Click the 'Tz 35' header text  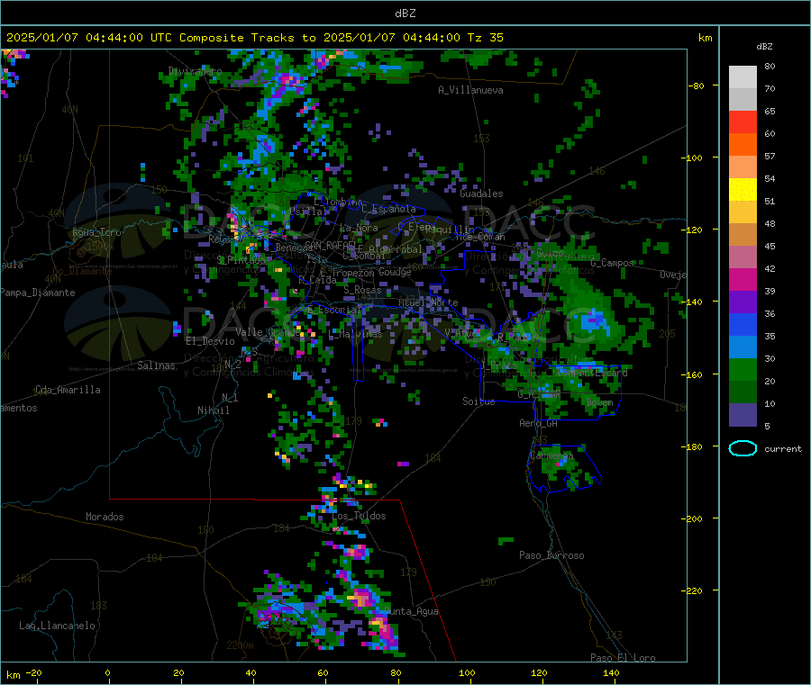[x=486, y=38]
